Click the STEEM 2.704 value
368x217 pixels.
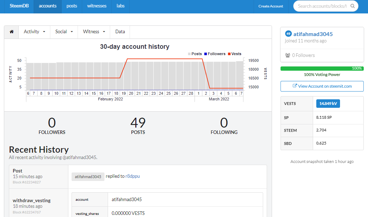point(321,130)
